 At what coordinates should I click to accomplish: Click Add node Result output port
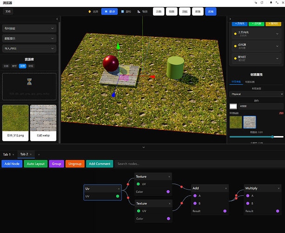(225, 211)
